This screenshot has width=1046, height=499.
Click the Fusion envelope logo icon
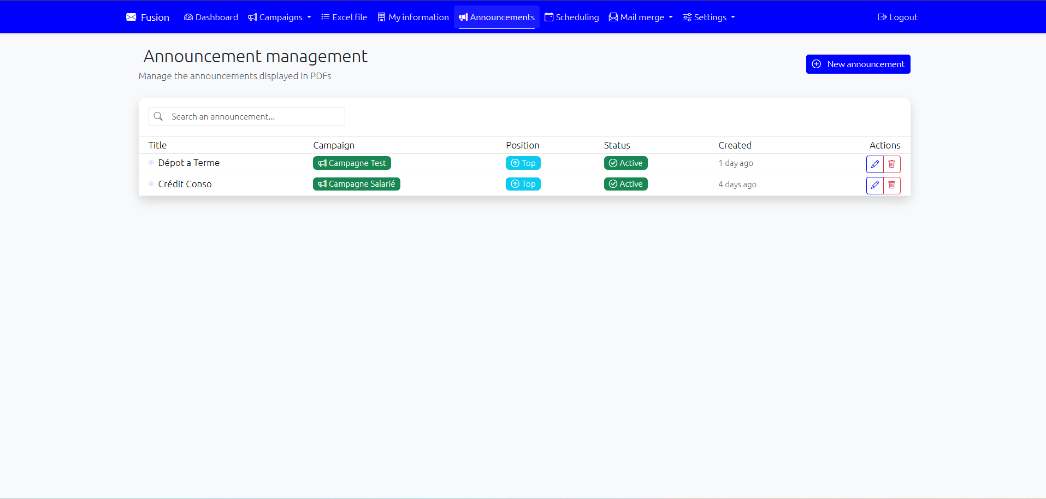pyautogui.click(x=131, y=17)
